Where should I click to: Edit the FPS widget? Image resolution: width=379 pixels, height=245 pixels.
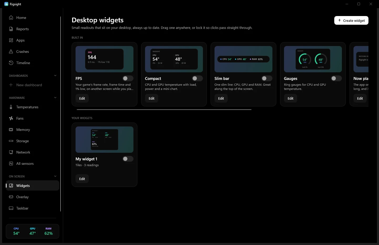tap(82, 98)
